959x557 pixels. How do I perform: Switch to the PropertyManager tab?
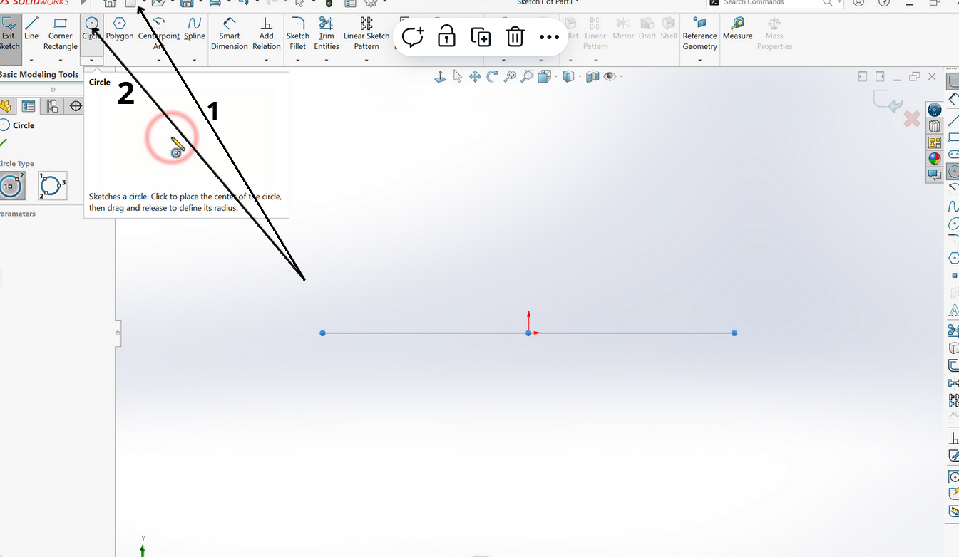[x=29, y=106]
